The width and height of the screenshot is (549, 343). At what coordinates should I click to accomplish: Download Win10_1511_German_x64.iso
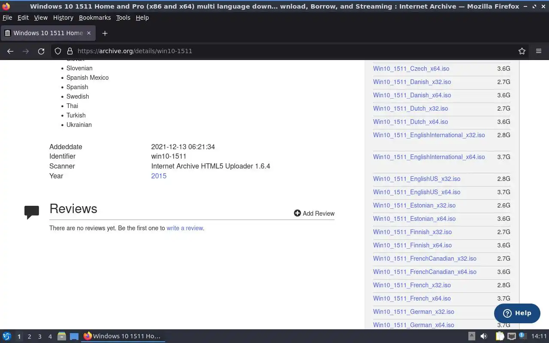(x=413, y=325)
